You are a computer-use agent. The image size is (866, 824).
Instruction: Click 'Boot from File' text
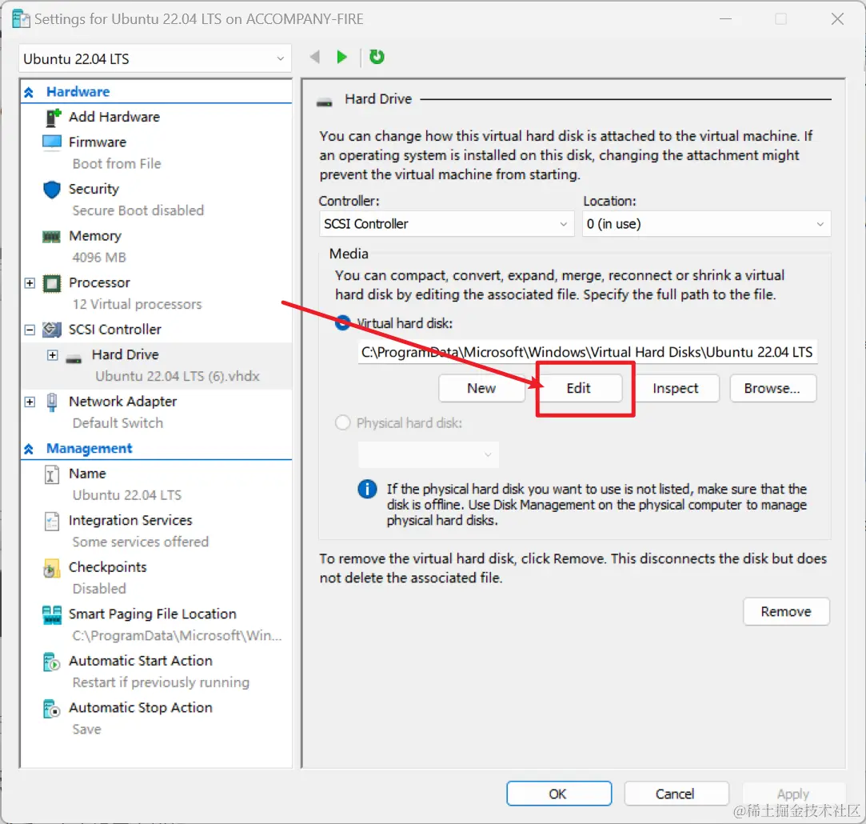117,163
